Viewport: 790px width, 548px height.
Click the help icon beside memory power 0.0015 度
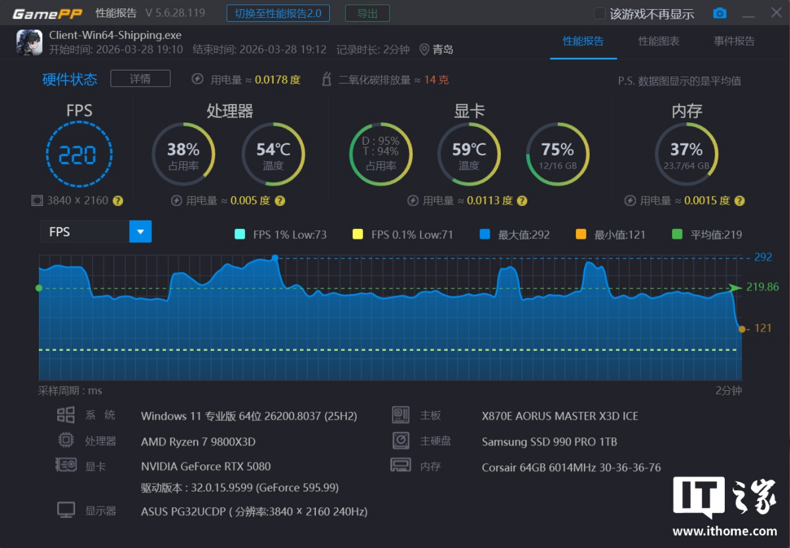[739, 201]
